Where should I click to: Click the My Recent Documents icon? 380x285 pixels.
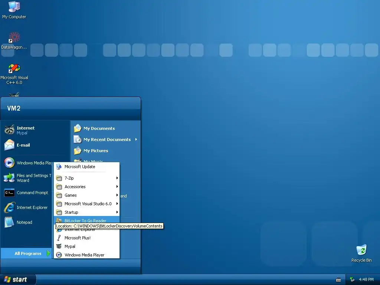(x=78, y=140)
